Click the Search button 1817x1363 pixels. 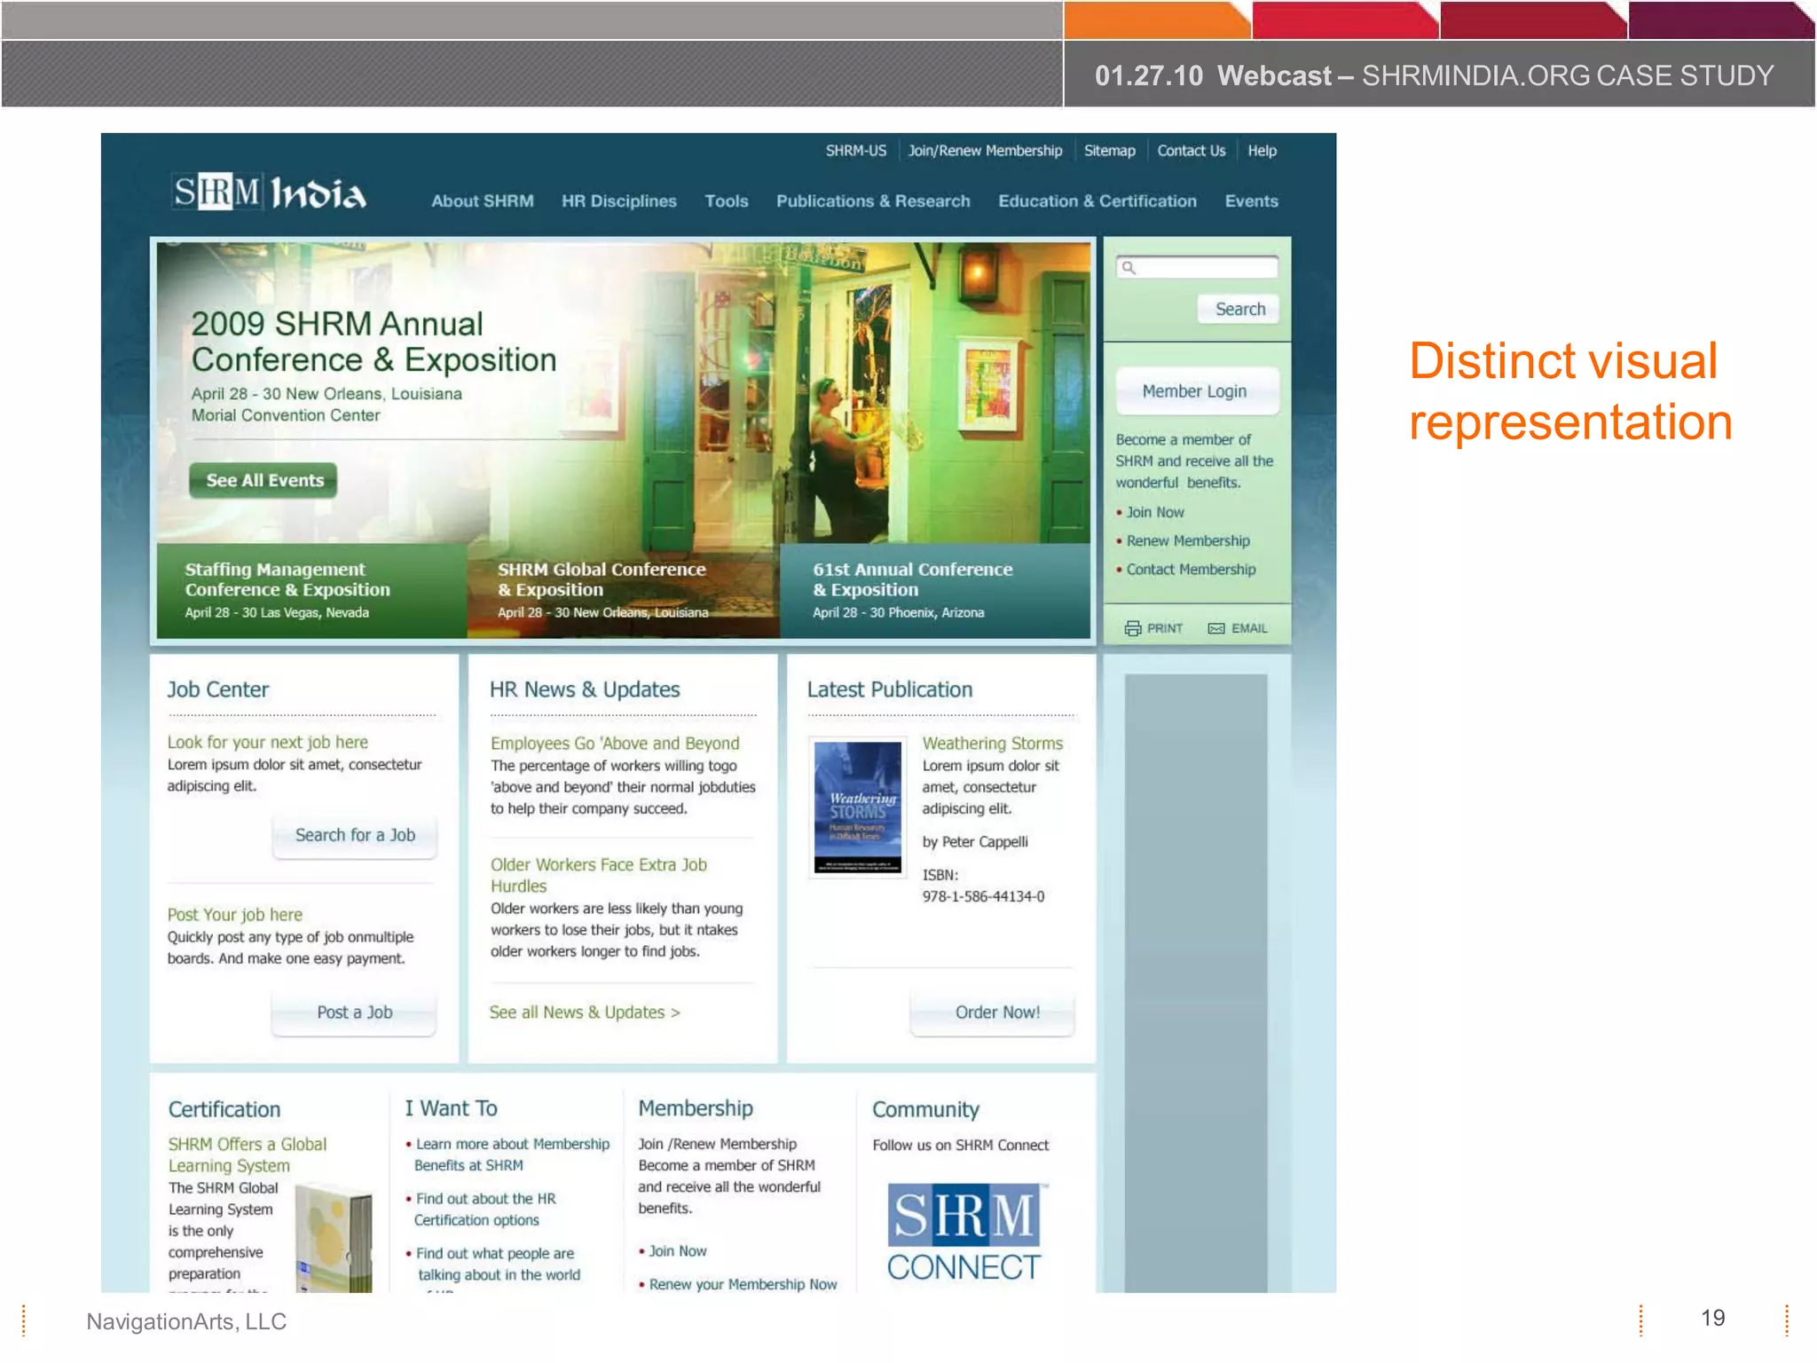1239,309
